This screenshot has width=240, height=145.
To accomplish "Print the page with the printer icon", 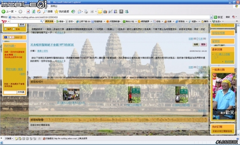I will (86, 12).
